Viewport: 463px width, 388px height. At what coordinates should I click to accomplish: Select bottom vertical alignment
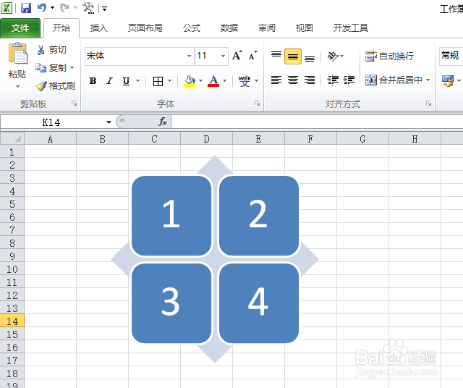tap(310, 56)
